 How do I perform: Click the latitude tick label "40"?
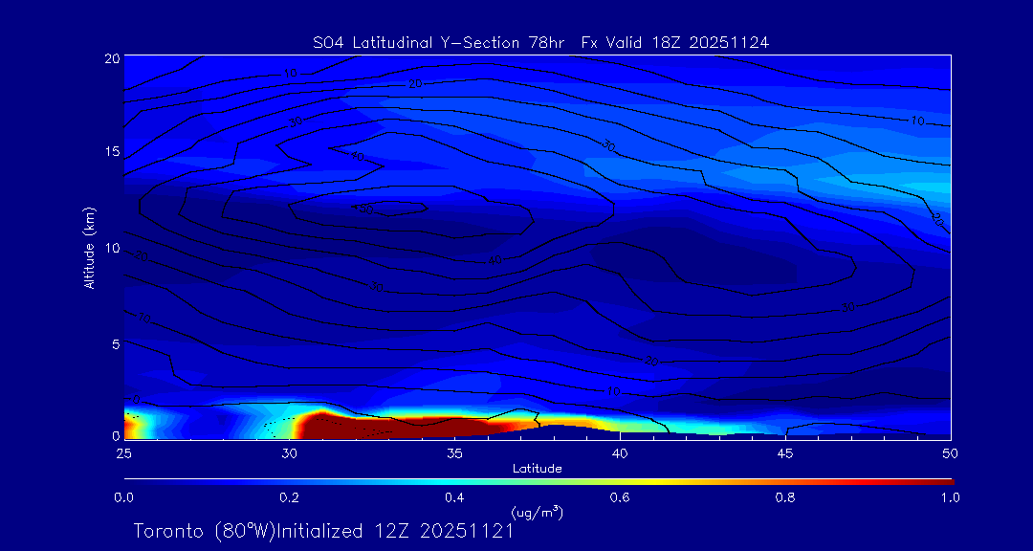[620, 453]
